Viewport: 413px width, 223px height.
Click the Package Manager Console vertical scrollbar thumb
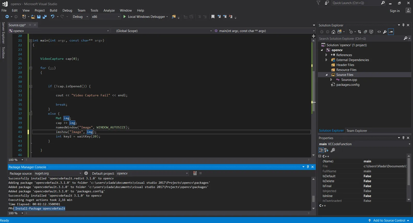pos(313,199)
